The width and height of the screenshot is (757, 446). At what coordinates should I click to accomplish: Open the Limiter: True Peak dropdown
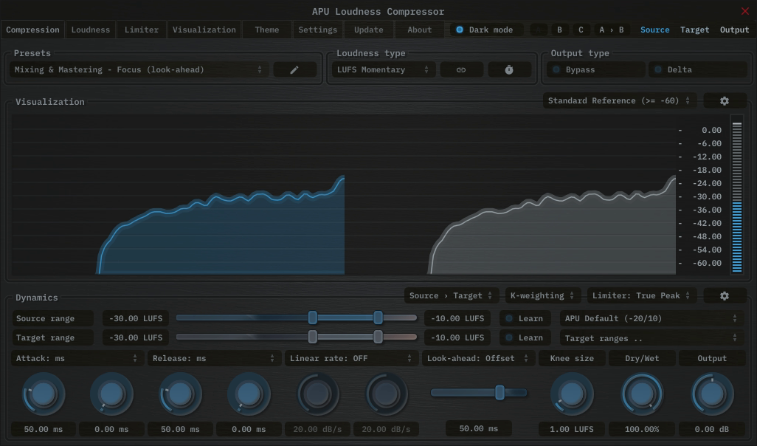click(641, 295)
